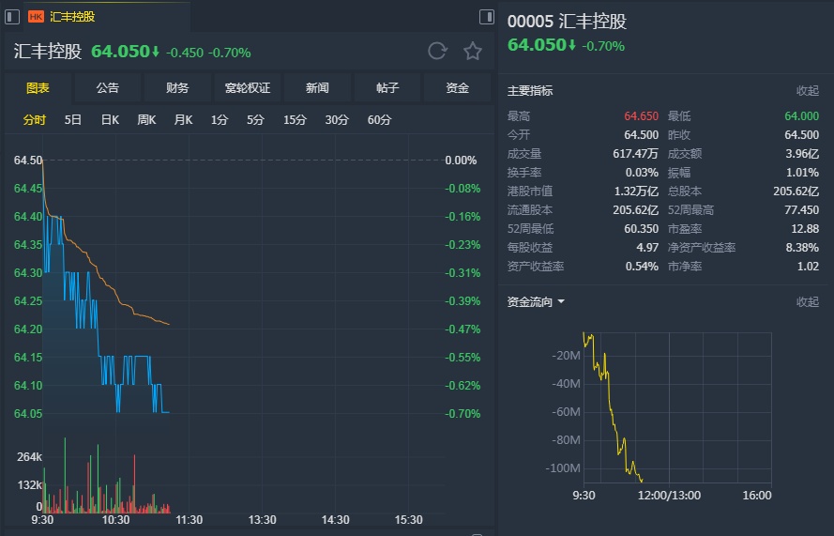Click the 振幅 value 1.01%
Viewport: 834px width, 536px height.
click(803, 173)
